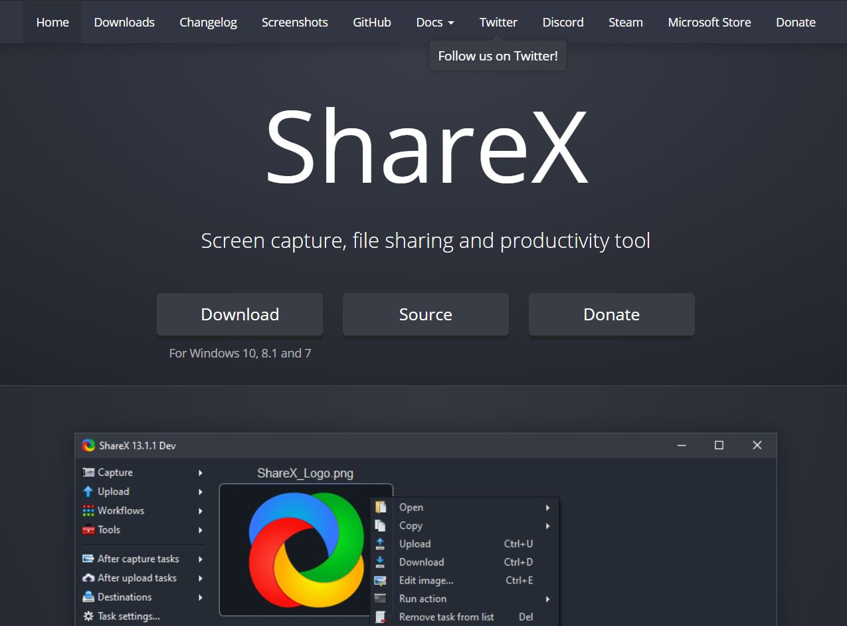Click the screen capture tagline text

click(426, 241)
